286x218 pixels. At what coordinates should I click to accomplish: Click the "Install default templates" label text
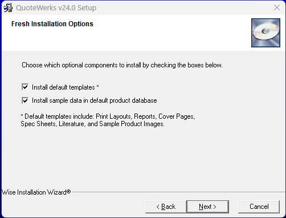[x=63, y=87]
